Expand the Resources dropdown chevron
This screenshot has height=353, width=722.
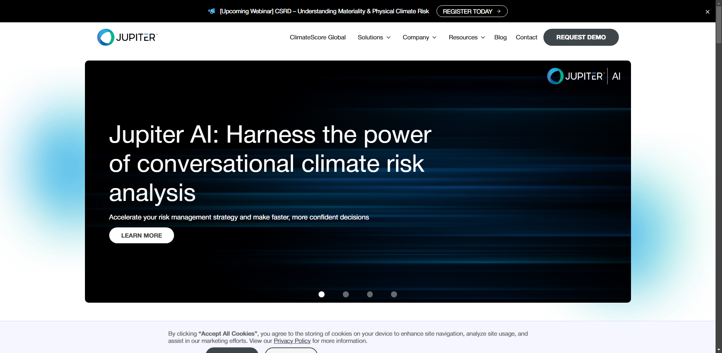click(483, 37)
